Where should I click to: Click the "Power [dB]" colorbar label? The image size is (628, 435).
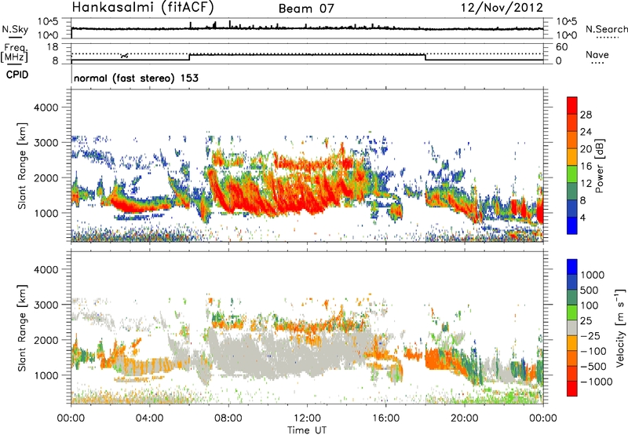coord(599,166)
